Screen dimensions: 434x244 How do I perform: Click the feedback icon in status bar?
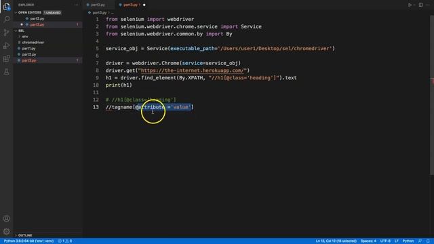420,241
